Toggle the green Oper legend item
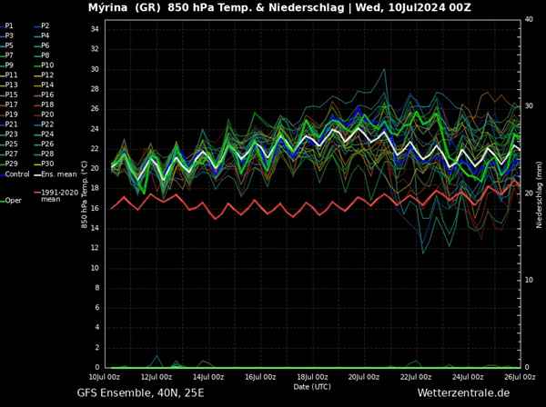Image resolution: width=546 pixels, height=407 pixels. click(13, 200)
